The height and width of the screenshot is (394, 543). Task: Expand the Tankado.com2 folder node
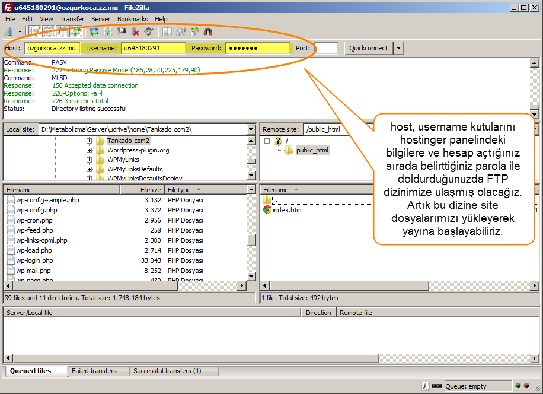click(90, 141)
